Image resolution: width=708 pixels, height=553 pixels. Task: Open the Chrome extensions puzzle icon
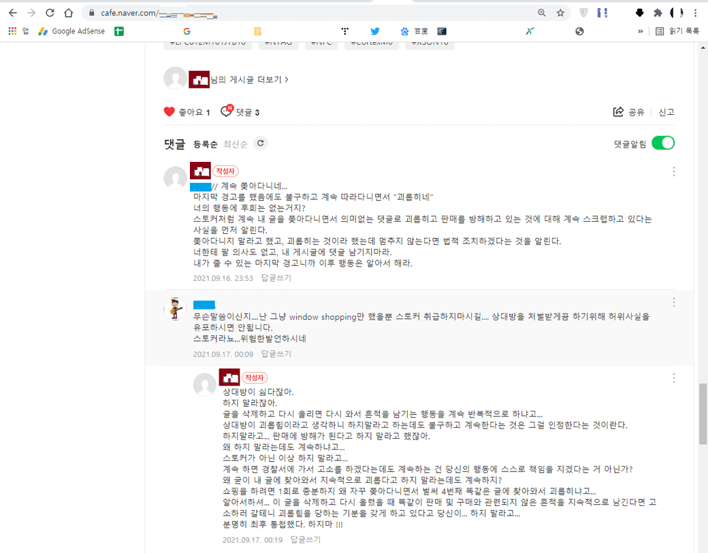[658, 13]
